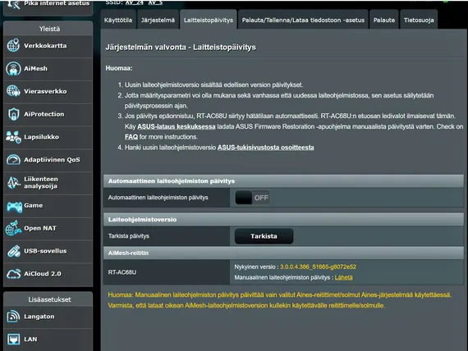The width and height of the screenshot is (468, 351).
Task: Open the ASUS-lataus keskuksessa link
Action: tap(176, 126)
